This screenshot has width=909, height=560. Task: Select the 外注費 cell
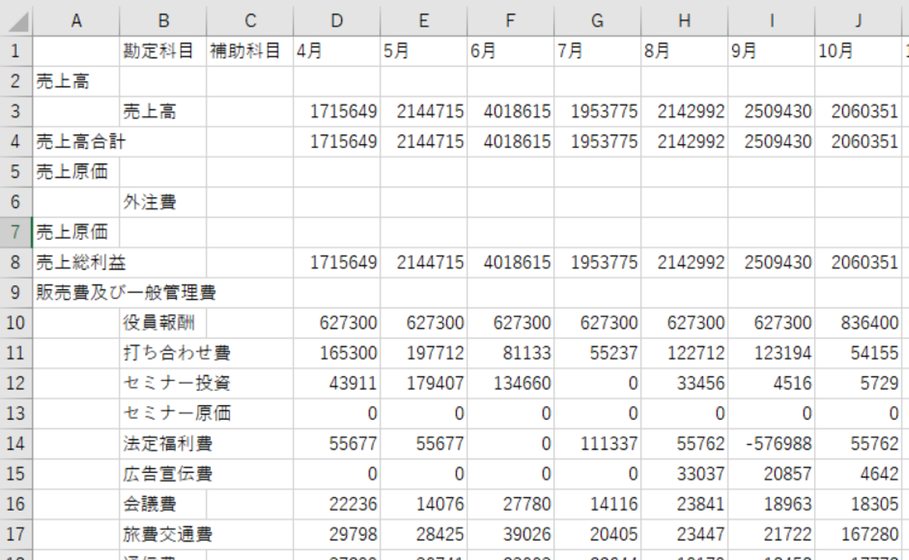pyautogui.click(x=163, y=202)
